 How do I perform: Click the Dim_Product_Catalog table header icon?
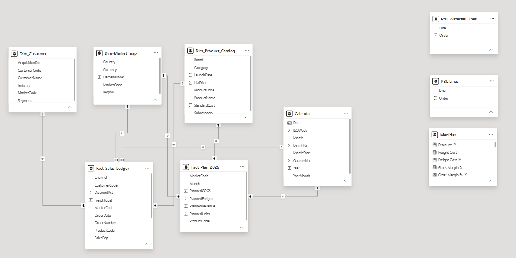(x=190, y=51)
